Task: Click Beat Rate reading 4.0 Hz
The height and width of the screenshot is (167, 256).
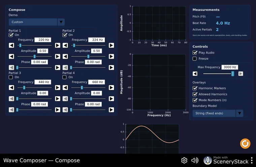Action: (x=223, y=23)
